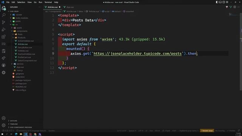Screen dimensions: 242x136
Task: Collapse the src folder
Action: pos(17,25)
